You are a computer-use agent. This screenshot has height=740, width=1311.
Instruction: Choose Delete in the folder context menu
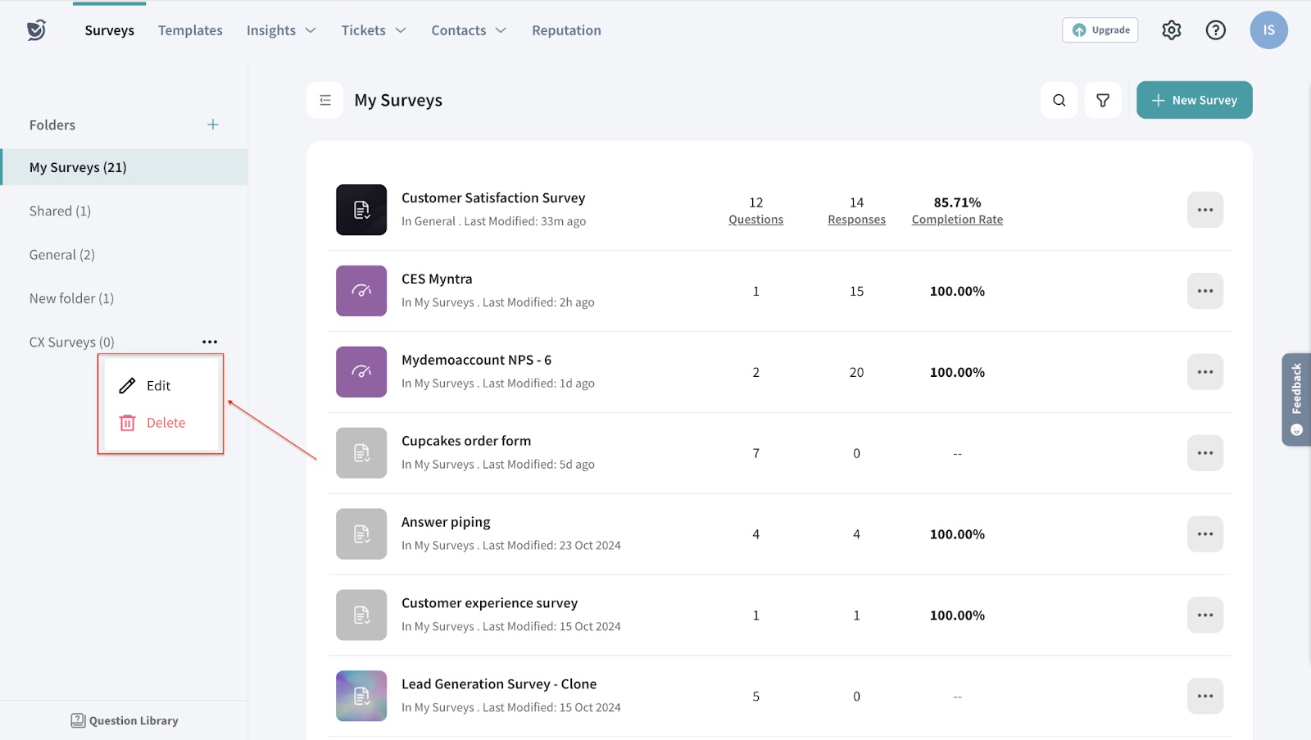[x=165, y=423]
